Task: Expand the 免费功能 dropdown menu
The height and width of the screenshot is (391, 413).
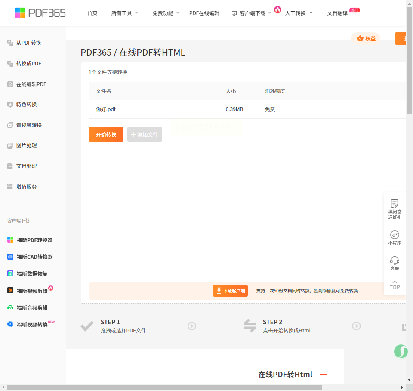Action: pyautogui.click(x=166, y=13)
